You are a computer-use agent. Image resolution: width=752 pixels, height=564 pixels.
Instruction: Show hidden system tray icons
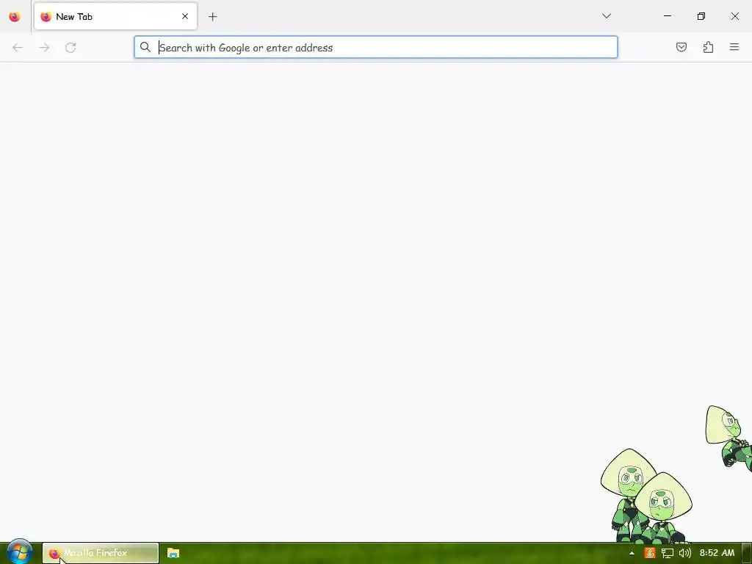632,553
